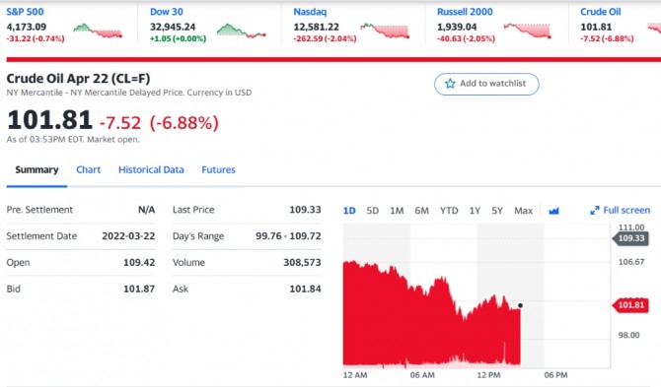Image resolution: width=661 pixels, height=387 pixels.
Task: Switch chart to YTD range
Action: point(449,211)
